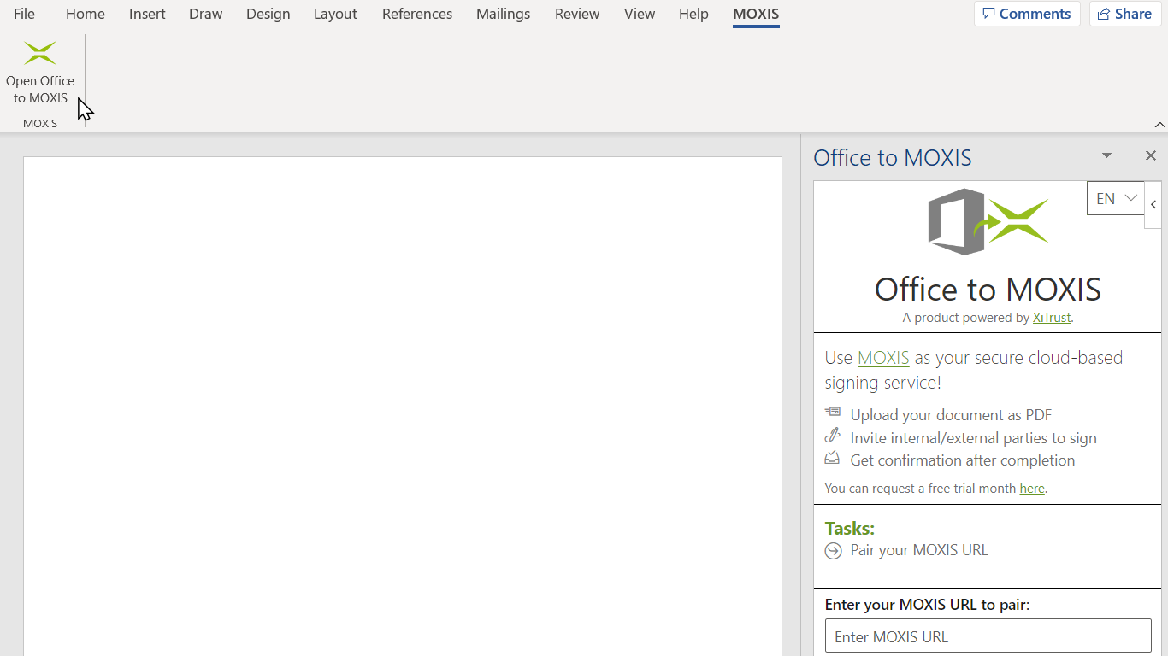Click 'Enter your MOXIS URL to pair:' label
This screenshot has height=656, width=1168.
tap(928, 605)
